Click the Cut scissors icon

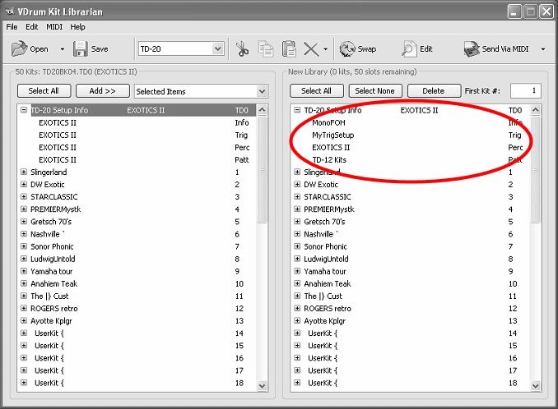pos(242,49)
